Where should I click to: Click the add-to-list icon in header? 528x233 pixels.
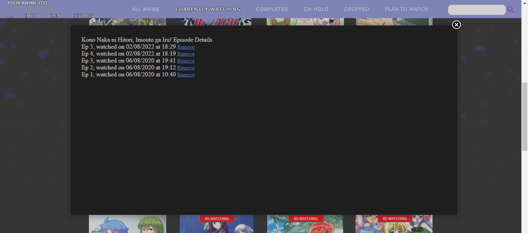pyautogui.click(x=17, y=10)
